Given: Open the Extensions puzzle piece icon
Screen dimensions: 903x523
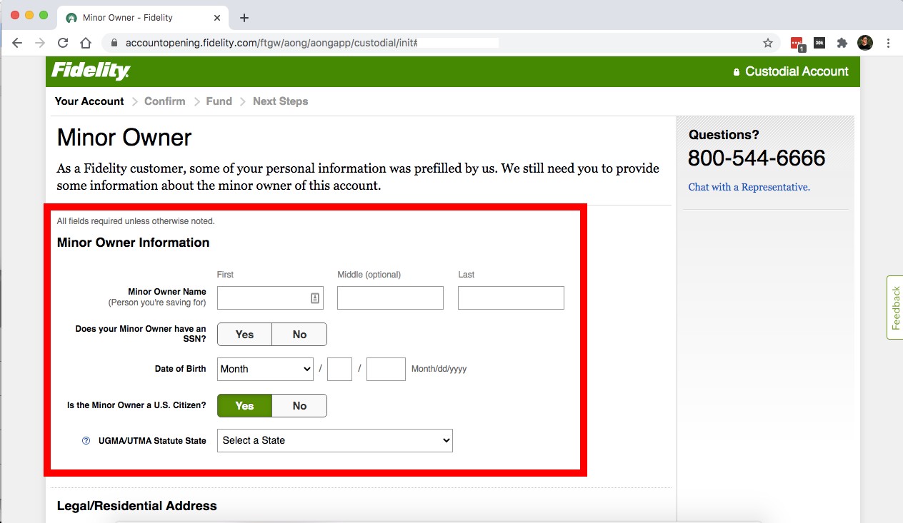Looking at the screenshot, I should [x=842, y=43].
